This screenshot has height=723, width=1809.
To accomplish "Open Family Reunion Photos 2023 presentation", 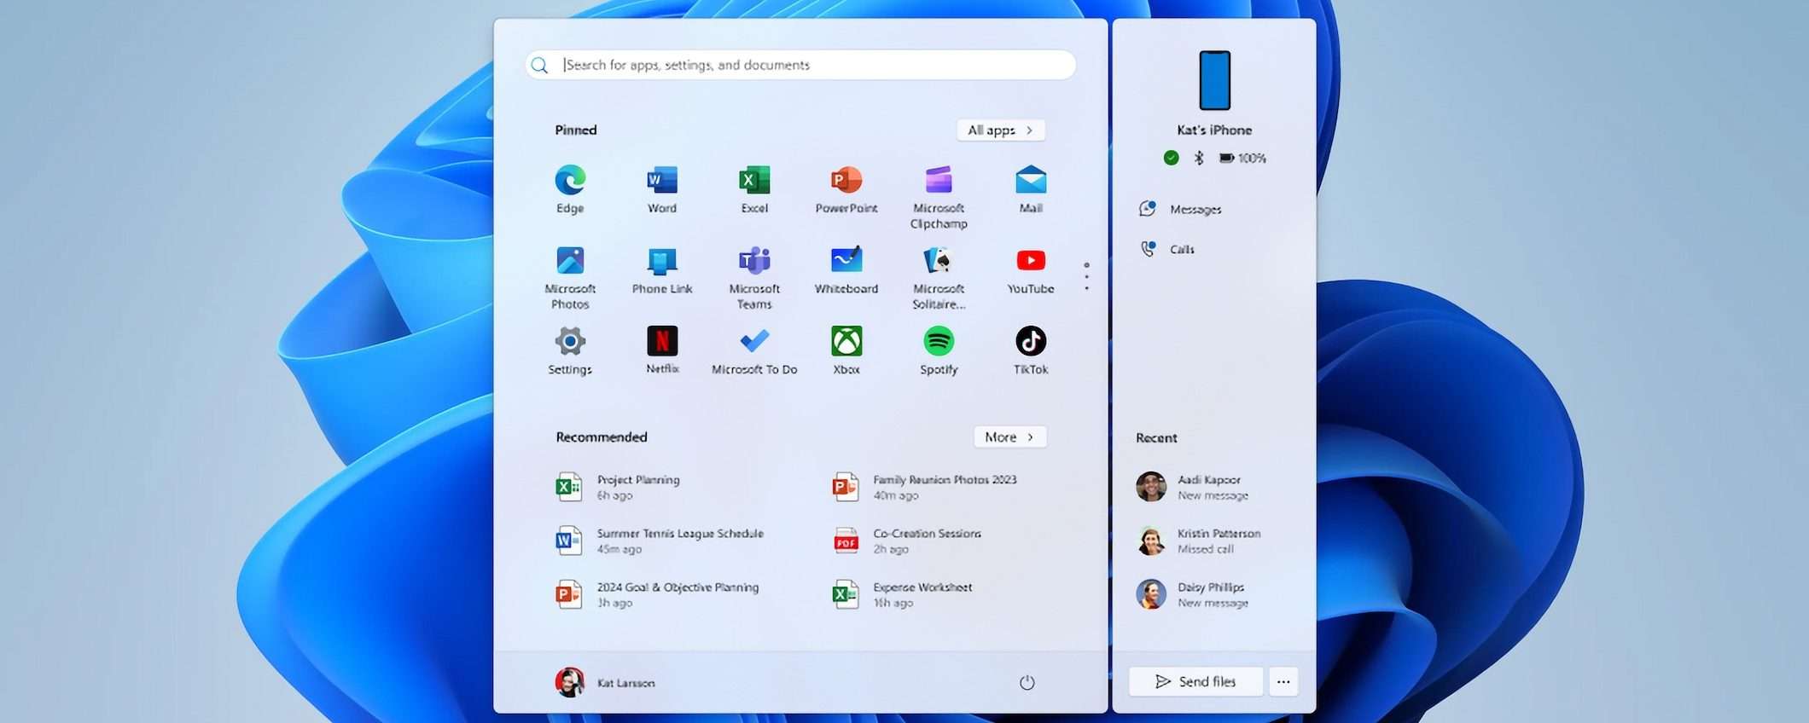I will pyautogui.click(x=925, y=487).
